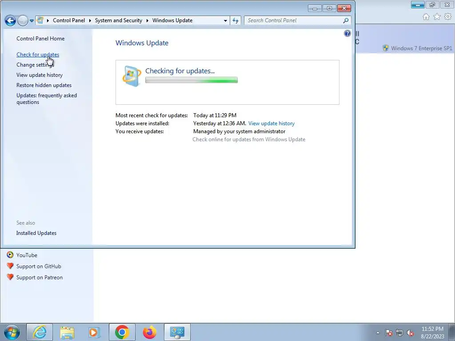Switch to Google Chrome in taskbar
The height and width of the screenshot is (341, 455).
(x=122, y=332)
